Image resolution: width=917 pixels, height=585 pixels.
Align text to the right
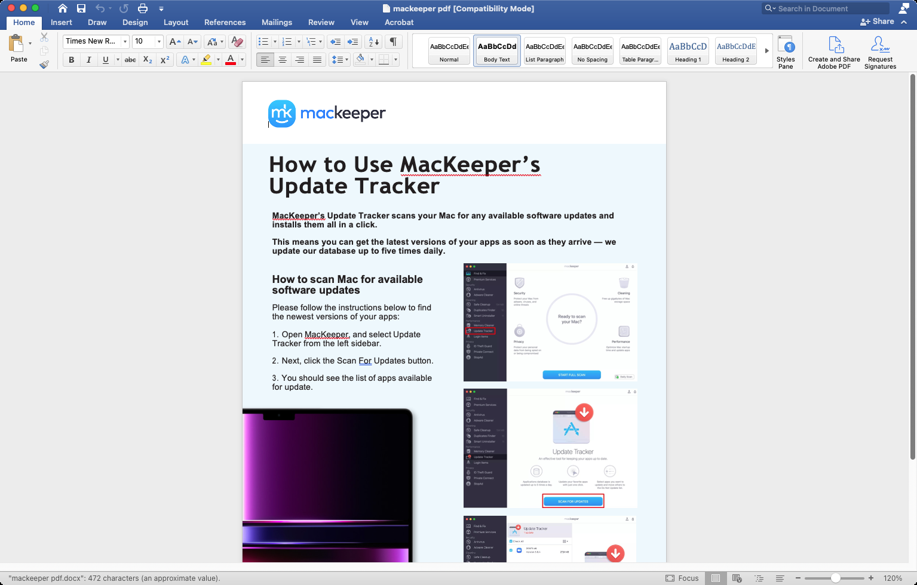pyautogui.click(x=300, y=60)
